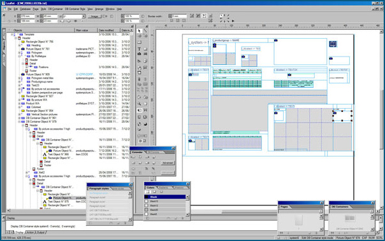Select the line drawing tool in toolbox

(145, 31)
